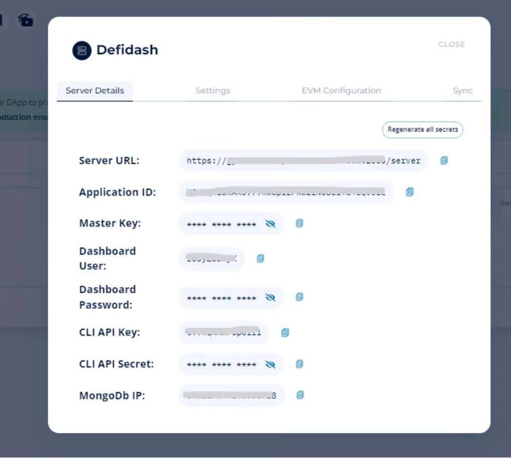Click the 'Application ID:' label

click(x=118, y=192)
